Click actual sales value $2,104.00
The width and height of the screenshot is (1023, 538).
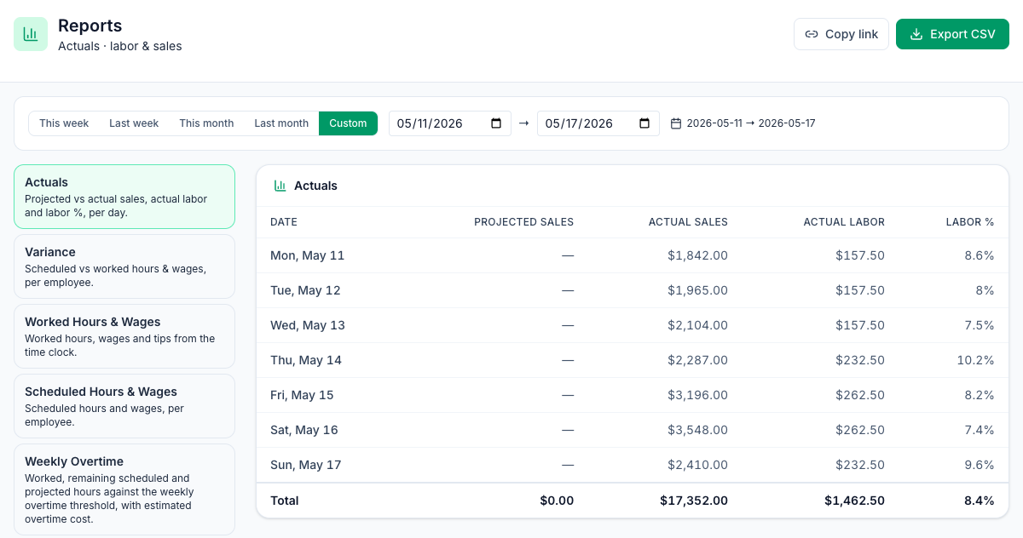697,325
